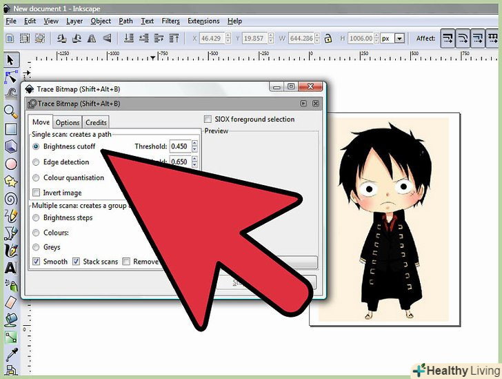Screen dimensions: 502x379
Task: Select the Ellipse circle tool
Action: point(11,164)
